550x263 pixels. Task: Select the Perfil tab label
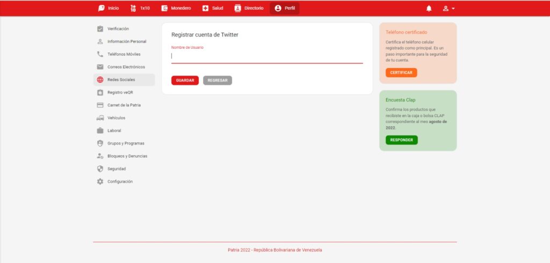point(290,9)
